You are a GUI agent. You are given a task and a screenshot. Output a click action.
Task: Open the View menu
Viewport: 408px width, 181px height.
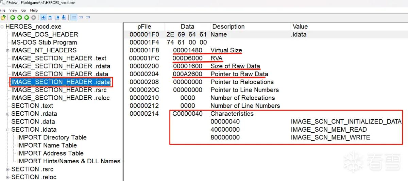click(x=13, y=11)
